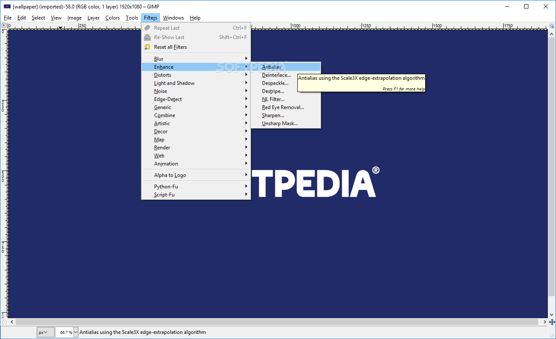Select the Enhance menu entry

pyautogui.click(x=196, y=67)
